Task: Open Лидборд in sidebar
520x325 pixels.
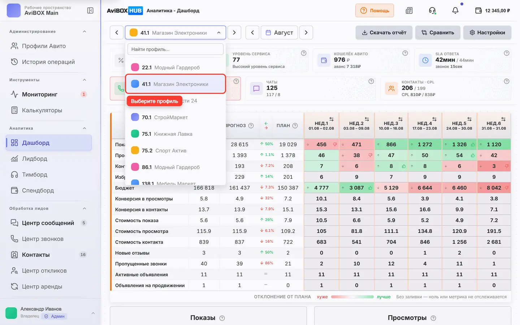Action: pyautogui.click(x=49, y=159)
